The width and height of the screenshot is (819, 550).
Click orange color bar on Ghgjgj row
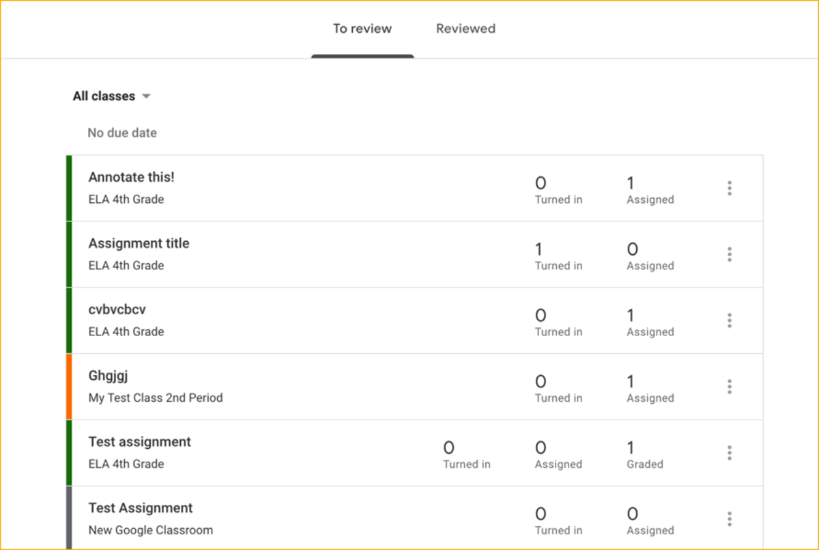tap(69, 387)
